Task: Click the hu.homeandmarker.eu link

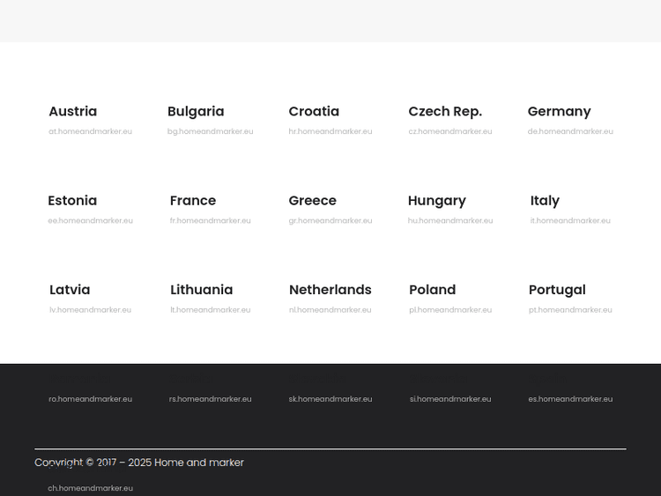Action: pos(449,221)
